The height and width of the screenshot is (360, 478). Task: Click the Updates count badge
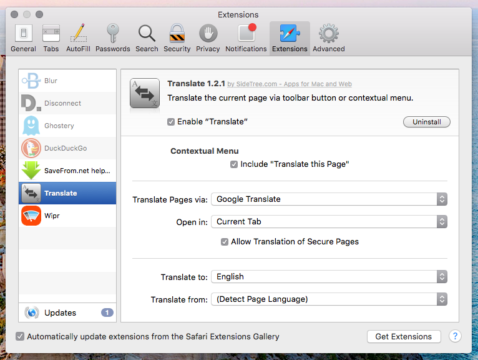107,312
